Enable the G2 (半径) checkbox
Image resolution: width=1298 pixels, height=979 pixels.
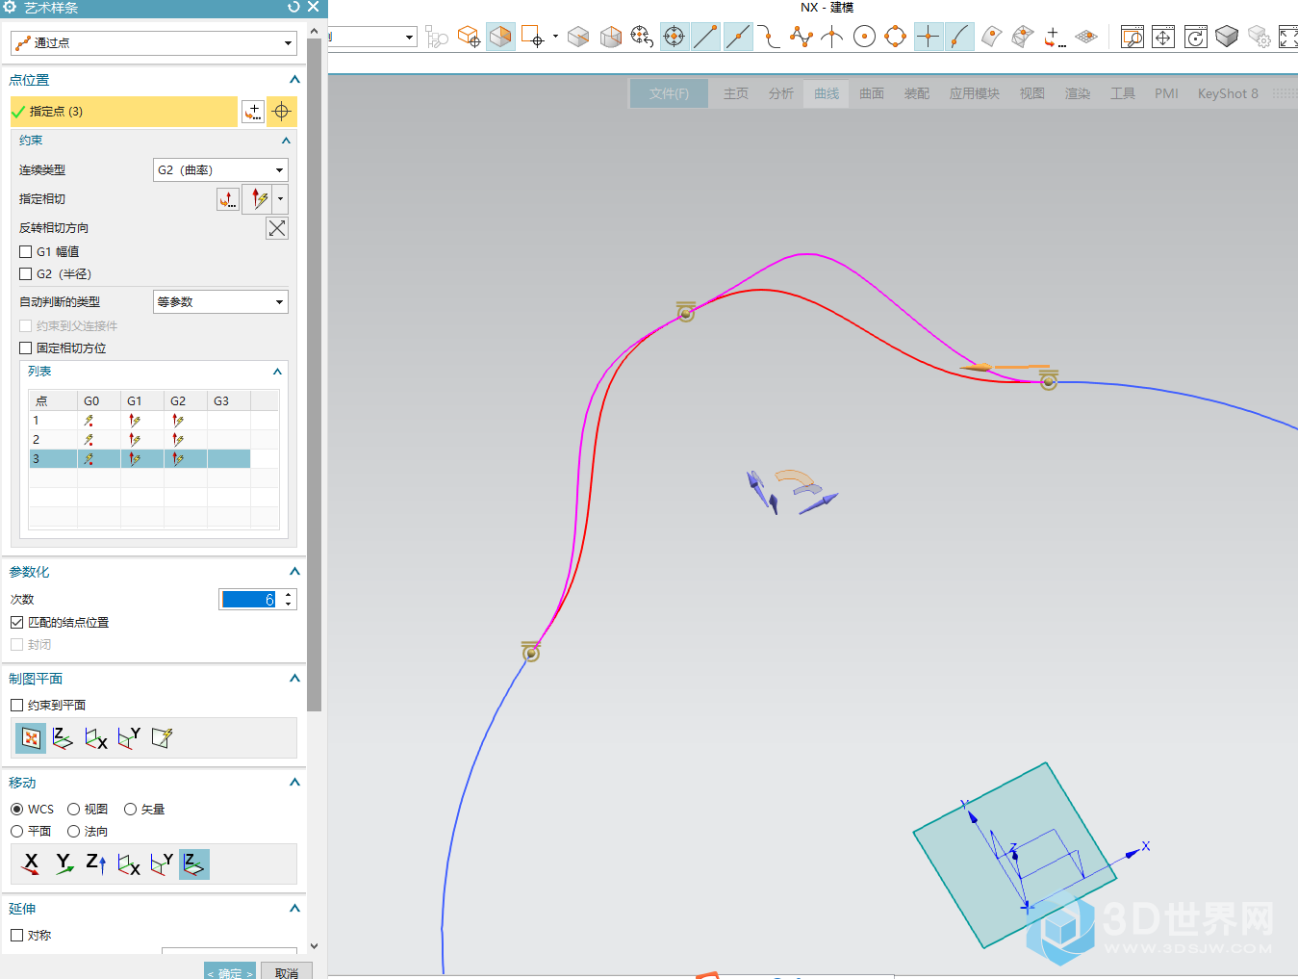[x=26, y=273]
